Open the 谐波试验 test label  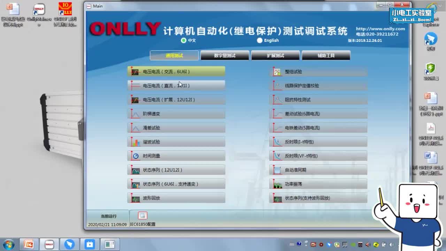pyautogui.click(x=151, y=142)
